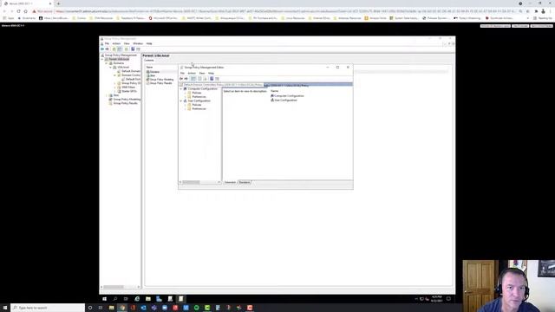
Task: Select Computer Configuration icon in Editor right pane
Action: pyautogui.click(x=272, y=96)
